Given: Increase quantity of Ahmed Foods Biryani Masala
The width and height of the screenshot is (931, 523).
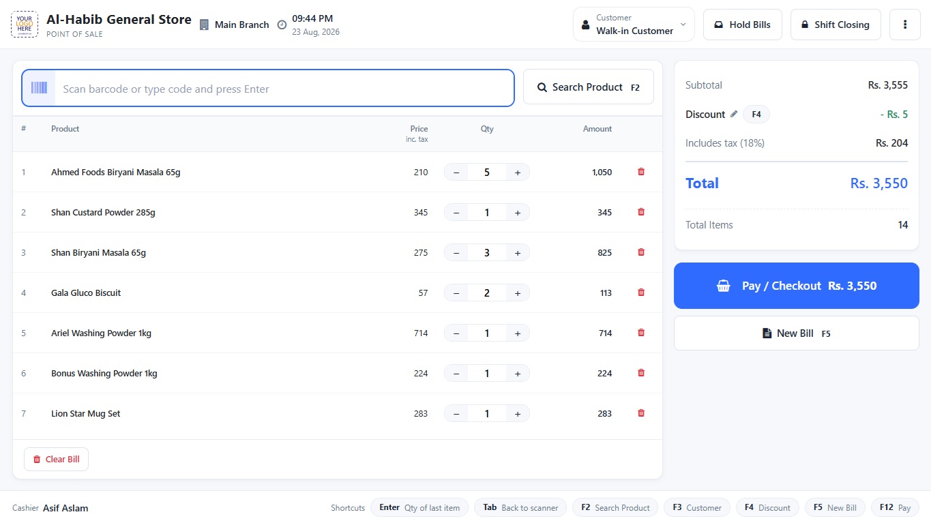Looking at the screenshot, I should (x=518, y=173).
